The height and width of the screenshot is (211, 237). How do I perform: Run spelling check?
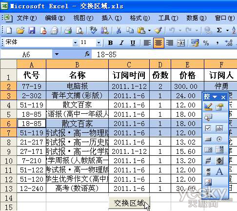93,30
